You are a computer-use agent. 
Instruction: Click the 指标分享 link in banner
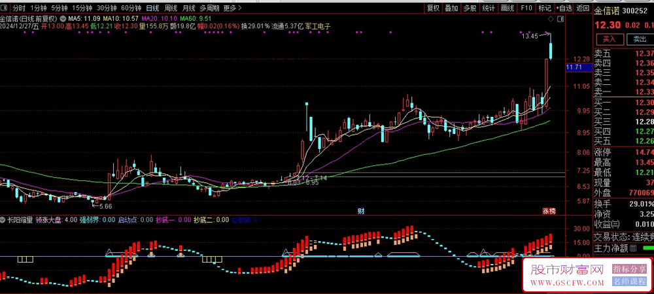629,269
